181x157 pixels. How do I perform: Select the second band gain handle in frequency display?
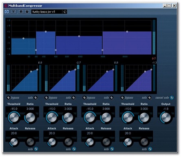click(46, 31)
